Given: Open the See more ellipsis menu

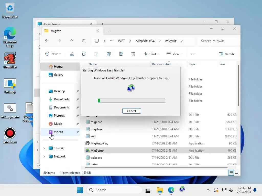Looking at the screenshot, I should (193, 54).
